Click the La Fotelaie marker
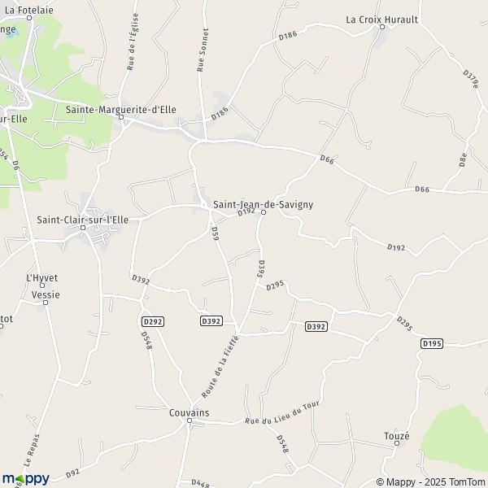 (x=29, y=18)
